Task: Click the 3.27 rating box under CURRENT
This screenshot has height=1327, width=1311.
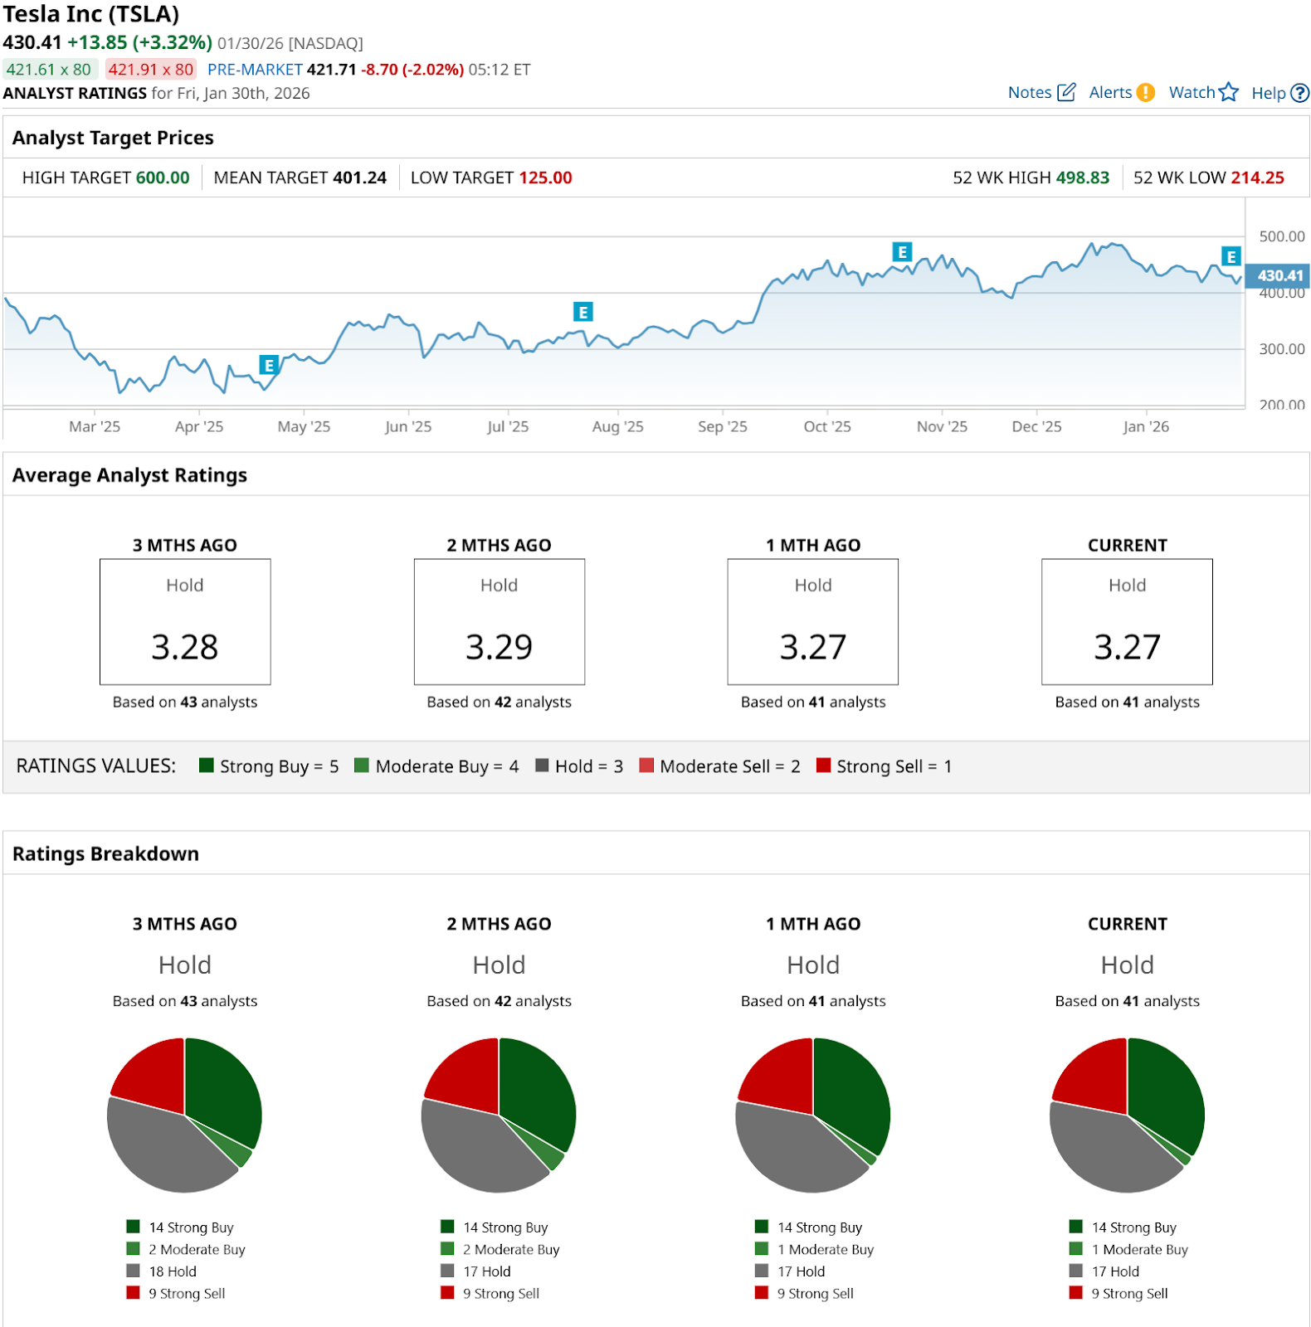Action: point(1127,622)
